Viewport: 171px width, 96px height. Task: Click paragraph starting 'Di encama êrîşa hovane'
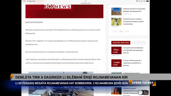pyautogui.click(x=52, y=52)
